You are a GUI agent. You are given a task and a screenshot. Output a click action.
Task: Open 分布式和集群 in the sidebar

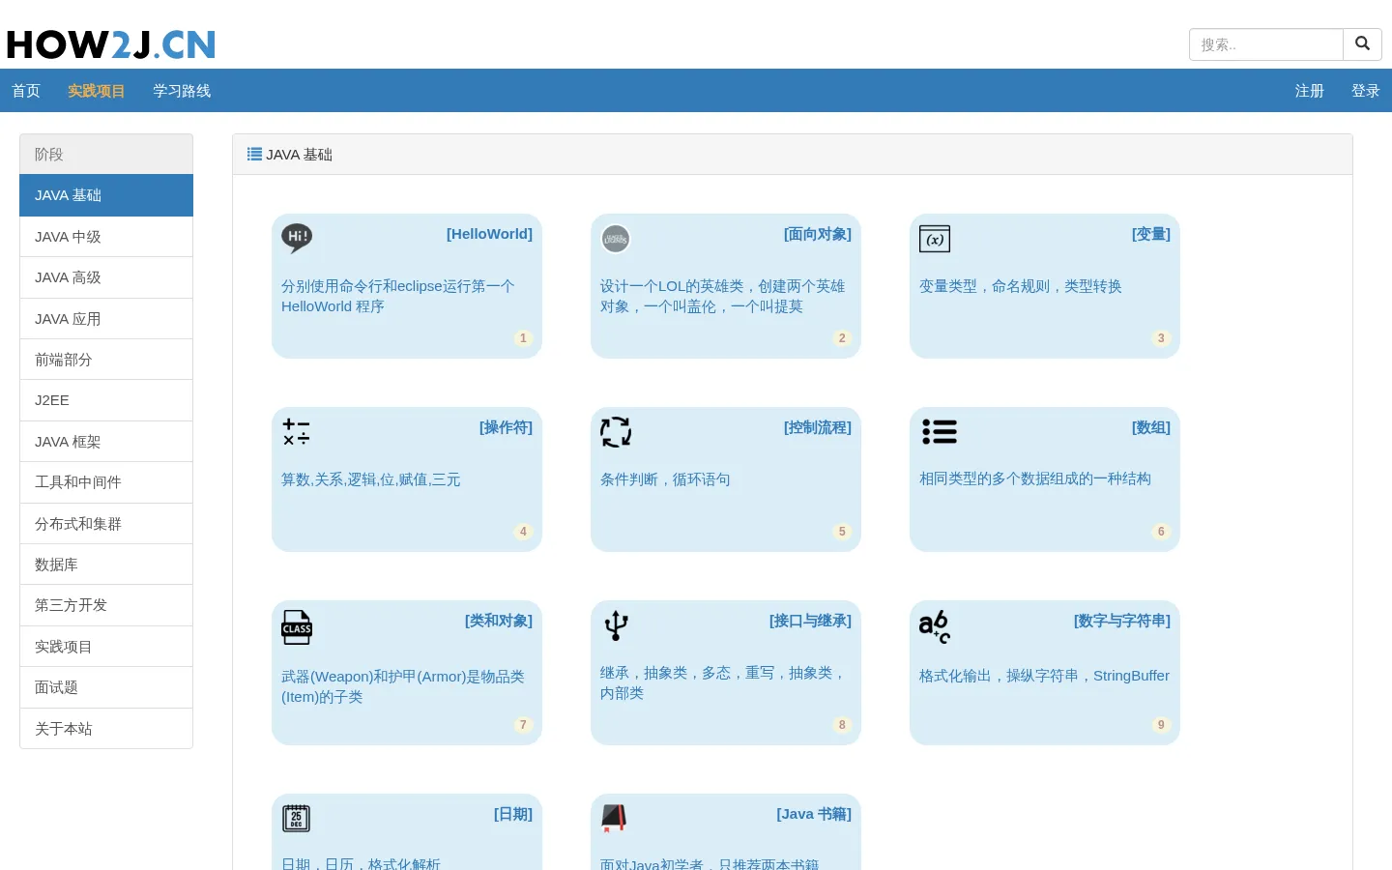click(106, 524)
